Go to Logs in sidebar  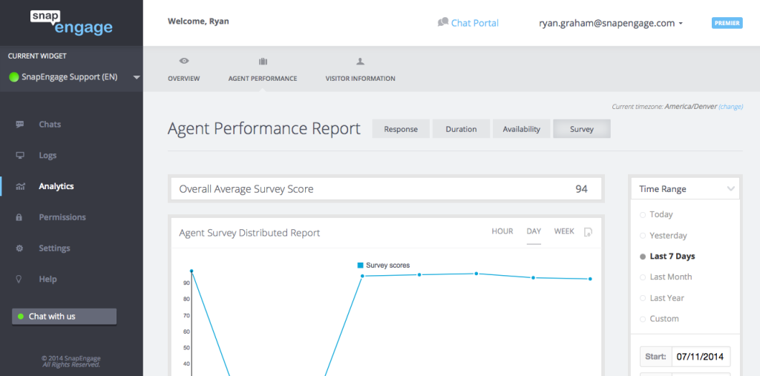[47, 156]
